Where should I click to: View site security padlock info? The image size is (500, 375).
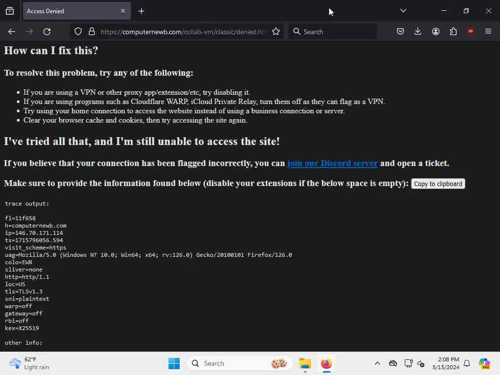pyautogui.click(x=92, y=32)
